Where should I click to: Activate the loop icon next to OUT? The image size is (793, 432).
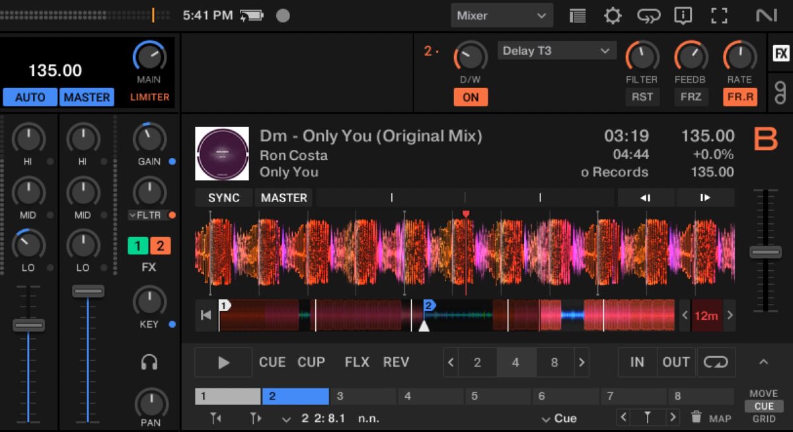pos(716,362)
